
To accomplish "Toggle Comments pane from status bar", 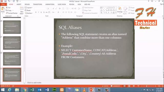I will pos(116,86).
